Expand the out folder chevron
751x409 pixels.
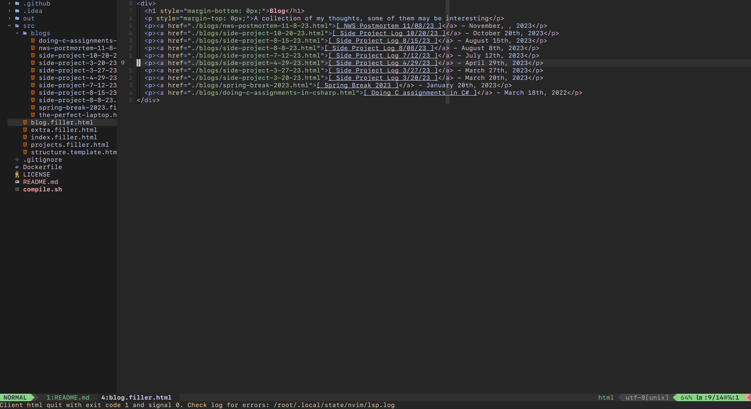point(9,18)
